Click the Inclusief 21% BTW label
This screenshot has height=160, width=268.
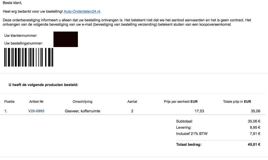point(192,134)
